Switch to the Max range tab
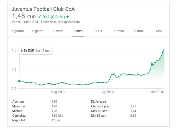Image resolution: width=176 pixels, height=128 pixels. [x=159, y=31]
